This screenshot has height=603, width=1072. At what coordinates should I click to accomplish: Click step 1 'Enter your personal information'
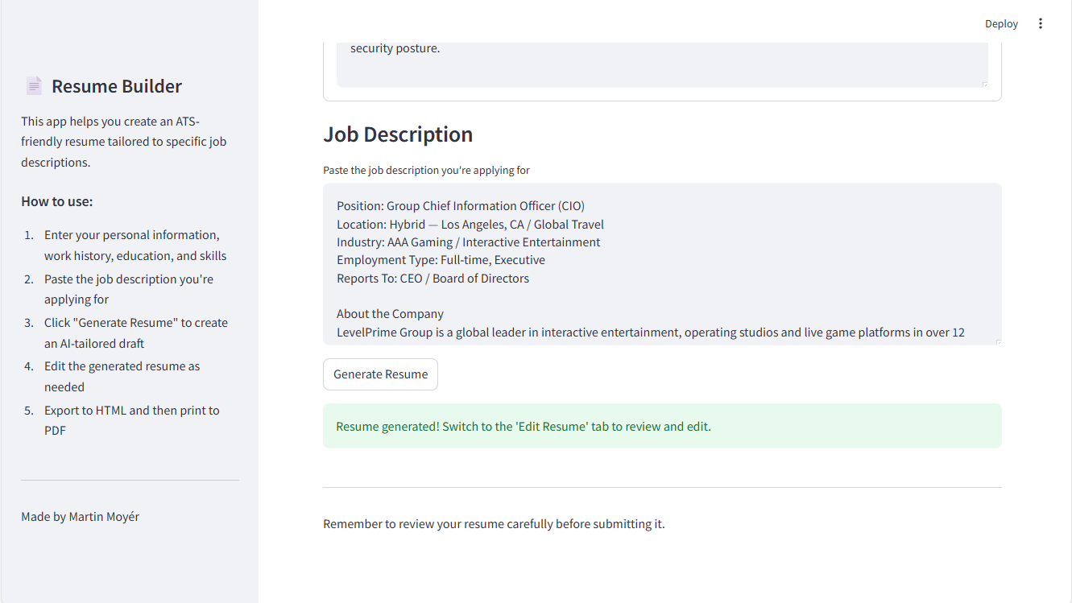tap(135, 246)
